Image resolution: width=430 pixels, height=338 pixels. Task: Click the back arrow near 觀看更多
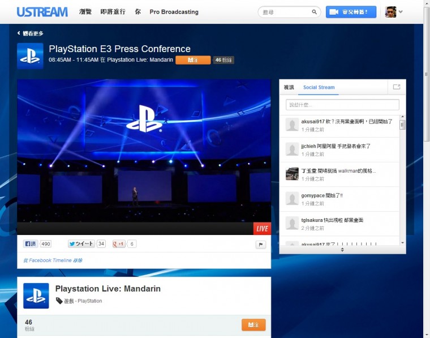[x=19, y=33]
